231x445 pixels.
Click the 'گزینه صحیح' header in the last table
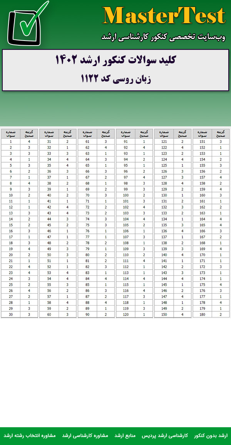coord(221,134)
